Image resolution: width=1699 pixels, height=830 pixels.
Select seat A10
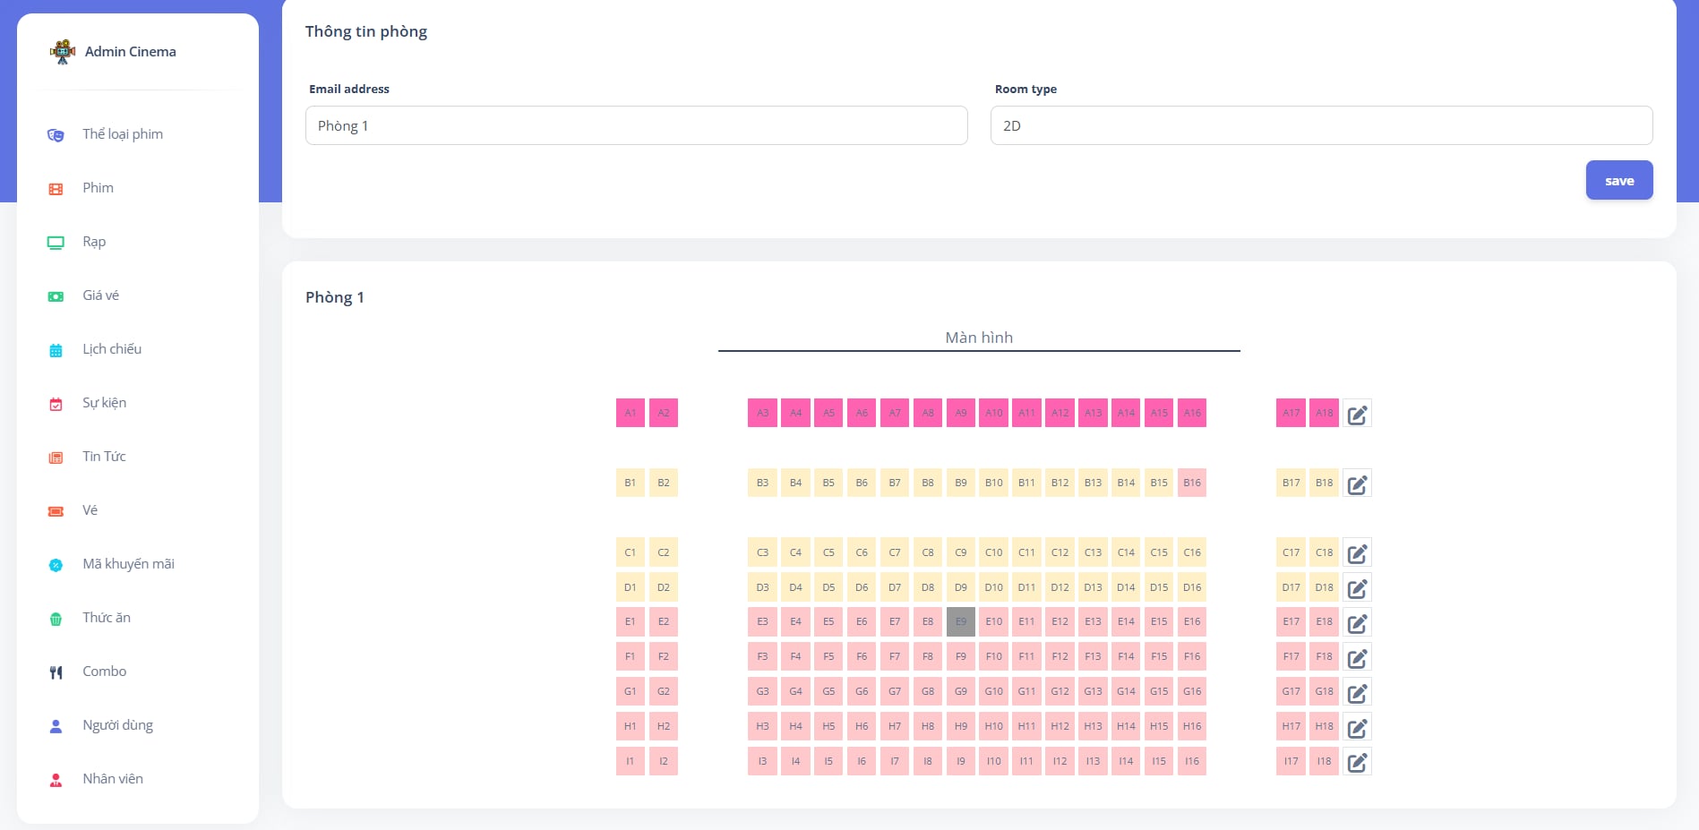point(994,413)
